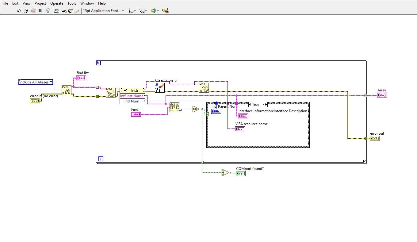Open the Include All Aliases enum constant

[36, 82]
